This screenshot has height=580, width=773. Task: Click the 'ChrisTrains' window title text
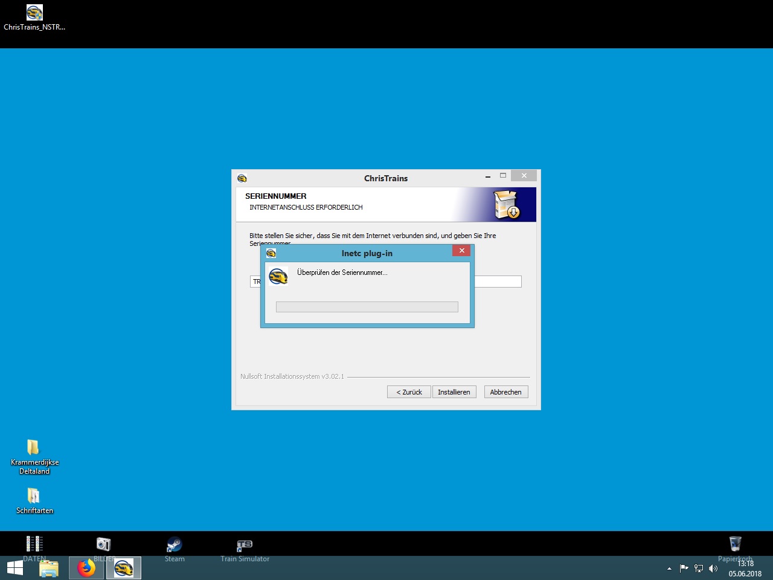[386, 178]
